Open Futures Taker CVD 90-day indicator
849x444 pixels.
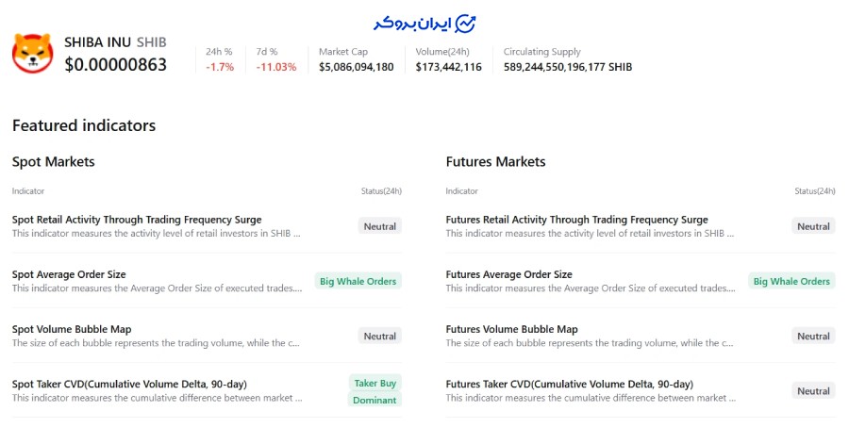click(x=569, y=384)
